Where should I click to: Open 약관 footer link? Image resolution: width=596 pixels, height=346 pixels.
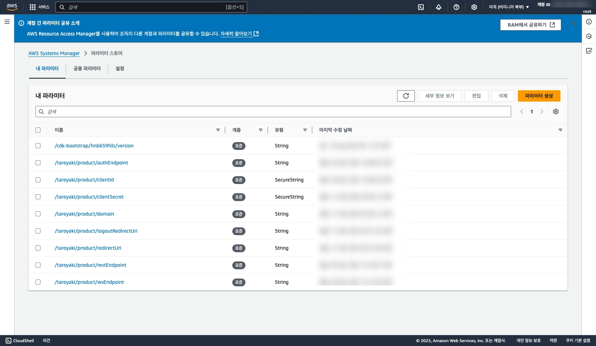pyautogui.click(x=553, y=341)
